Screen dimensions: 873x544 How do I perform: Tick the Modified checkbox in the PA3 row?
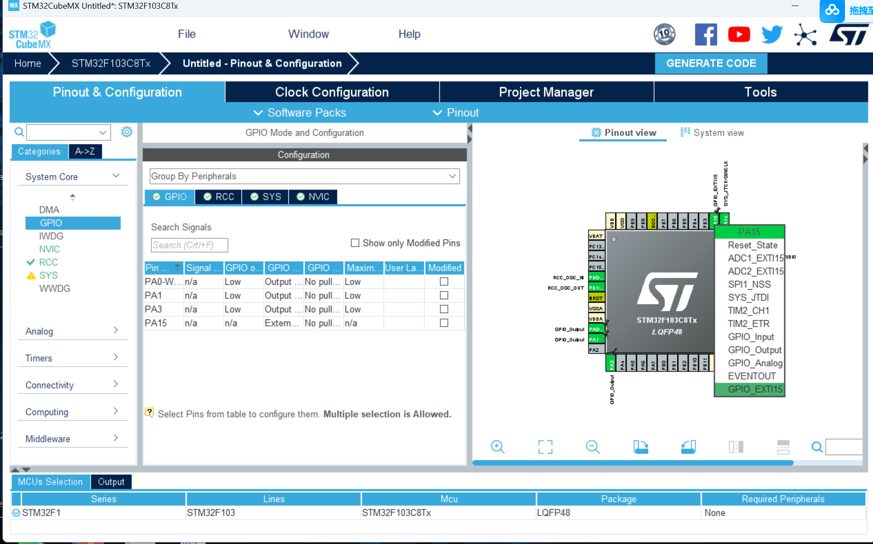click(x=444, y=309)
